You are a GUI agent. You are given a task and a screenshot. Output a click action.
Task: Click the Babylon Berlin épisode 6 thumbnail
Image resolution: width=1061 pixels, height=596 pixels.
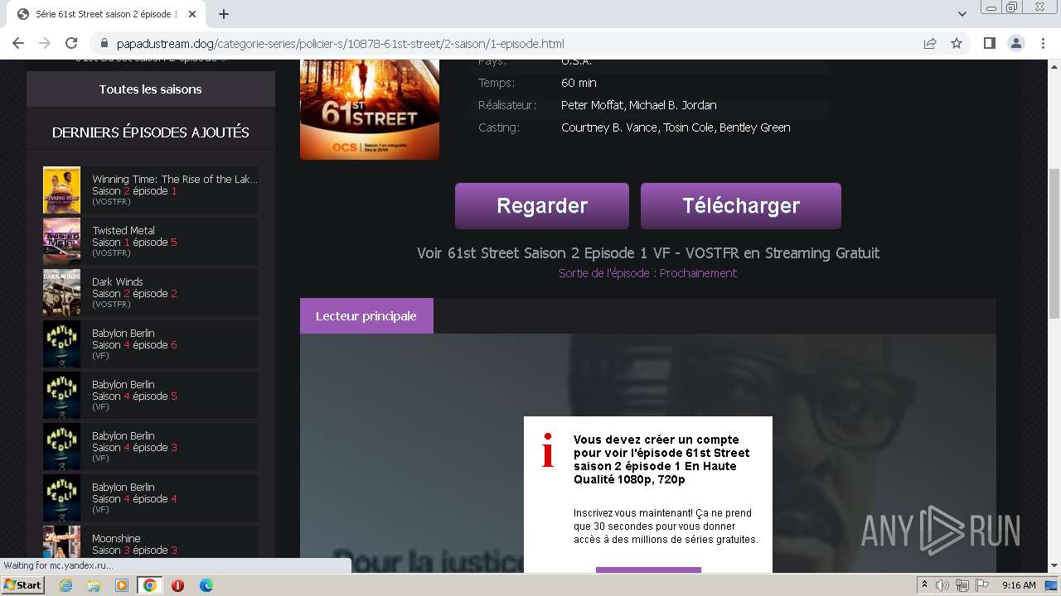[x=61, y=344]
